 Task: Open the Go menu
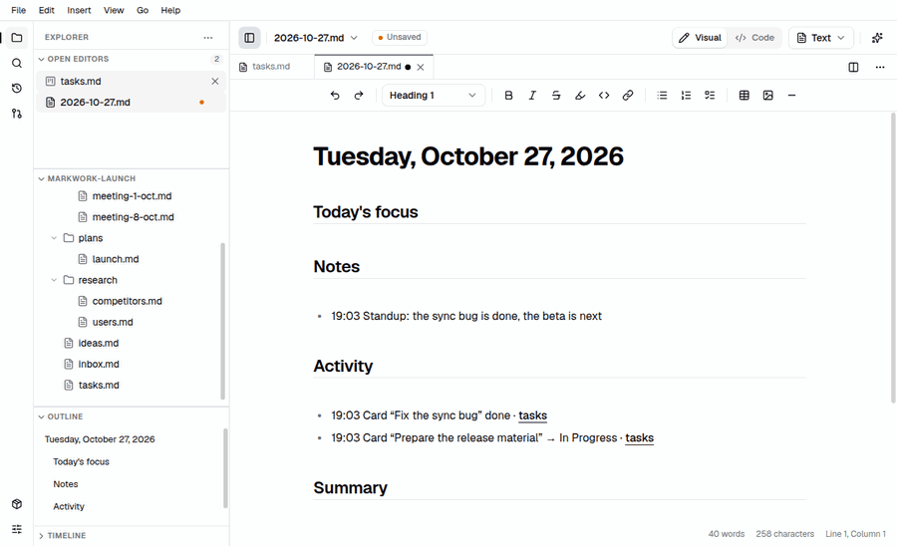coord(143,10)
